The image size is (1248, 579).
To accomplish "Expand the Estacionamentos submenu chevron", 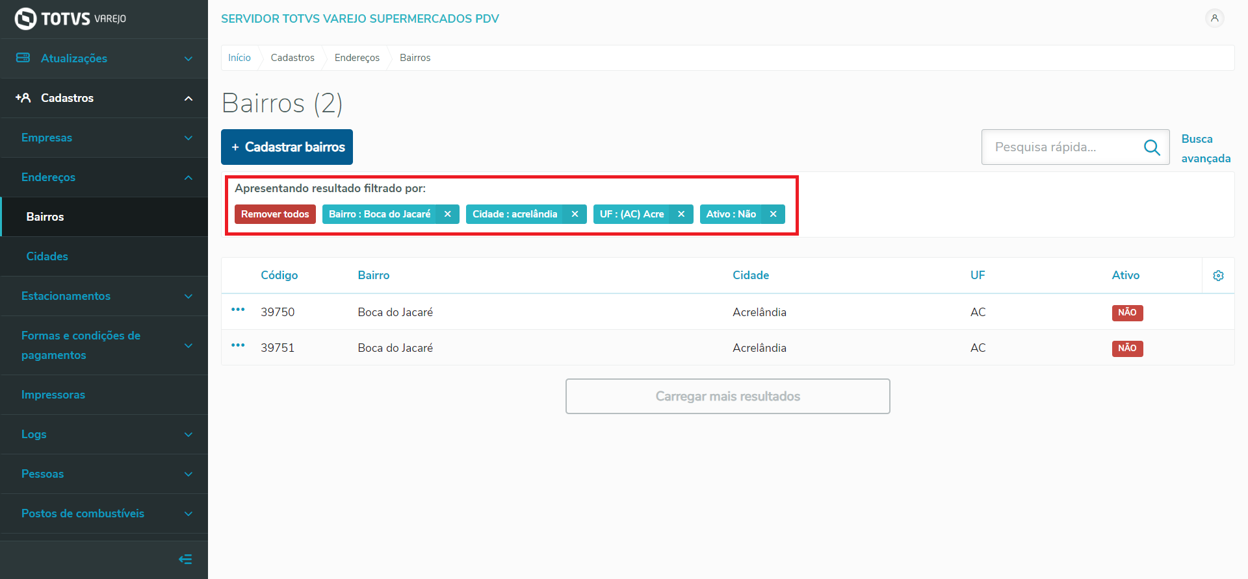I will coord(188,297).
